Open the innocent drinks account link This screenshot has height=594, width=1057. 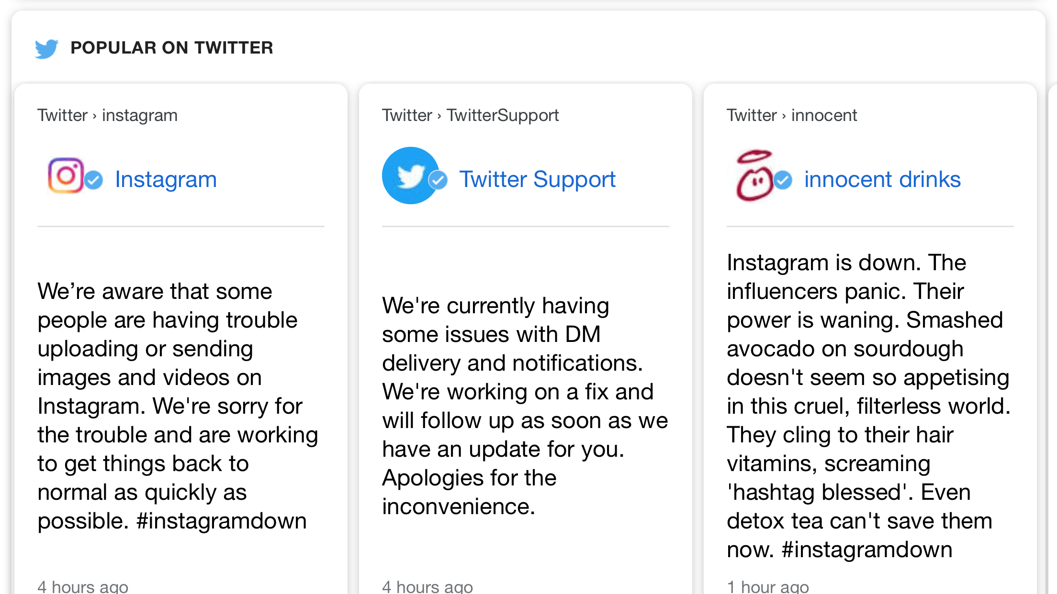pyautogui.click(x=882, y=179)
